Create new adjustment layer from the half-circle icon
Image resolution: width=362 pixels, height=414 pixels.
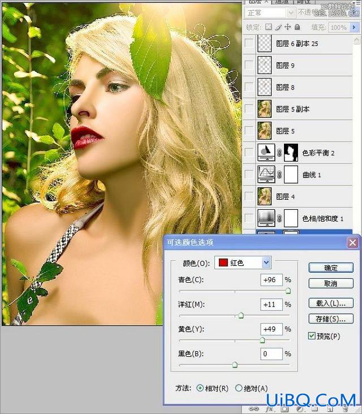coord(300,409)
